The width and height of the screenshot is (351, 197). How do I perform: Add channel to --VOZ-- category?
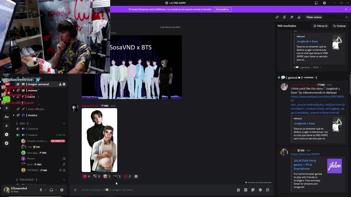click(64, 123)
